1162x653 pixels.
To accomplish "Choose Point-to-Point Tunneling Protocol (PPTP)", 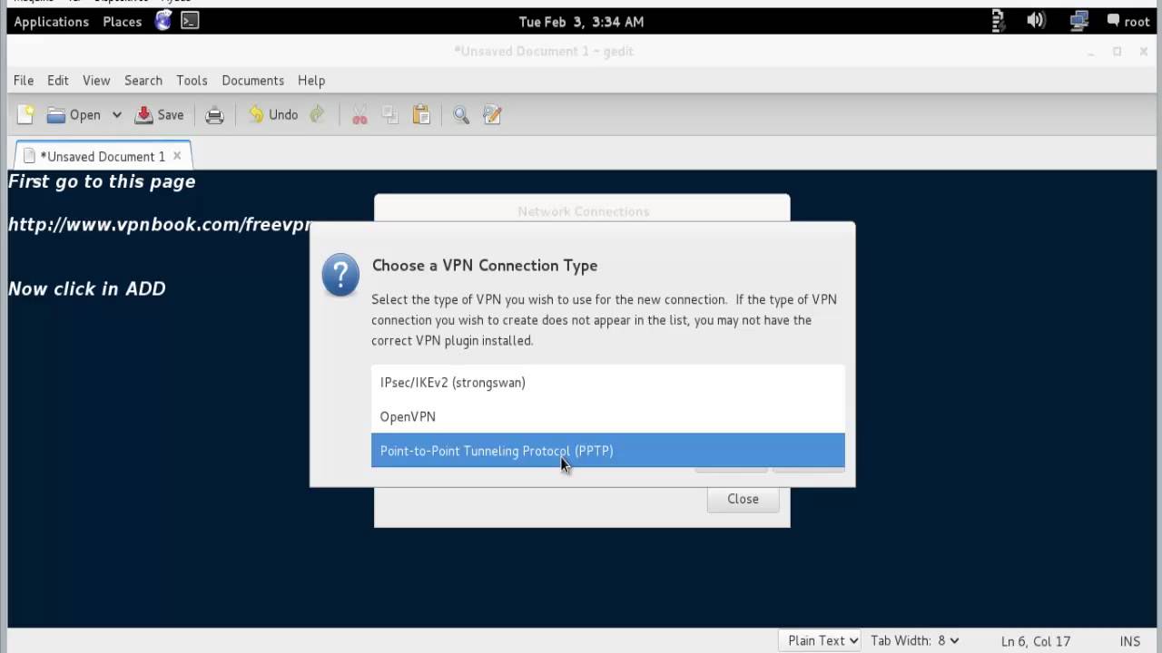I will point(607,451).
